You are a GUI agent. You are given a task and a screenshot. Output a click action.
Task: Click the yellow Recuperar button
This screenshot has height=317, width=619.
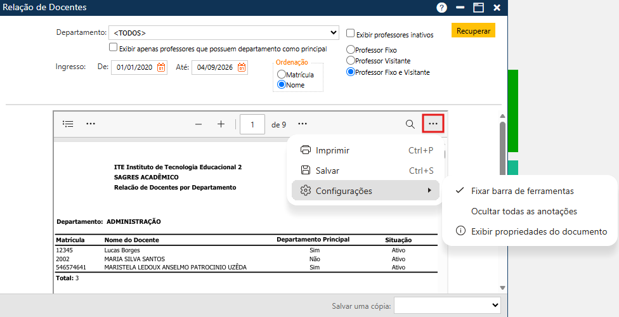pos(473,31)
